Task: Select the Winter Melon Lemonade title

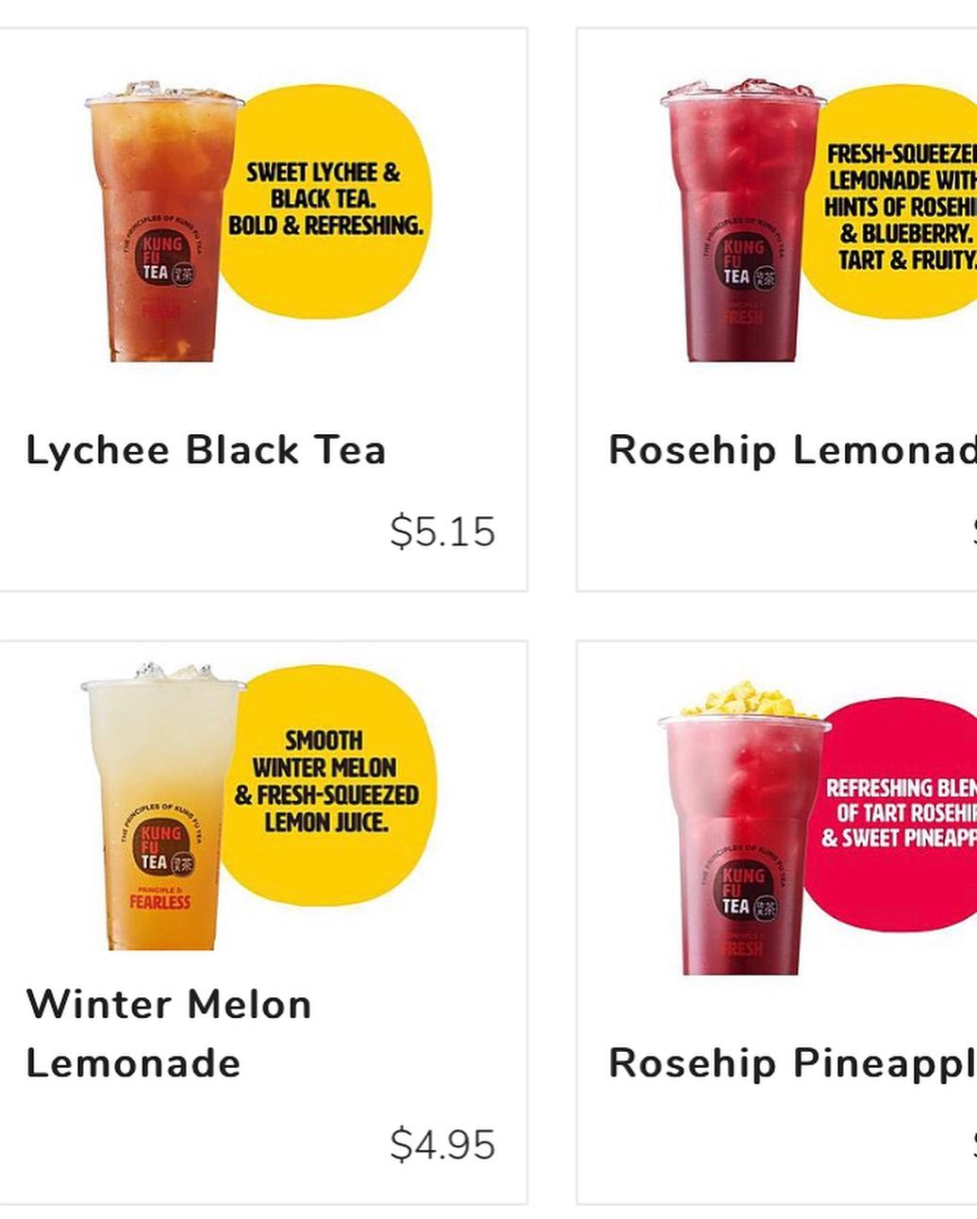Action: 168,1033
